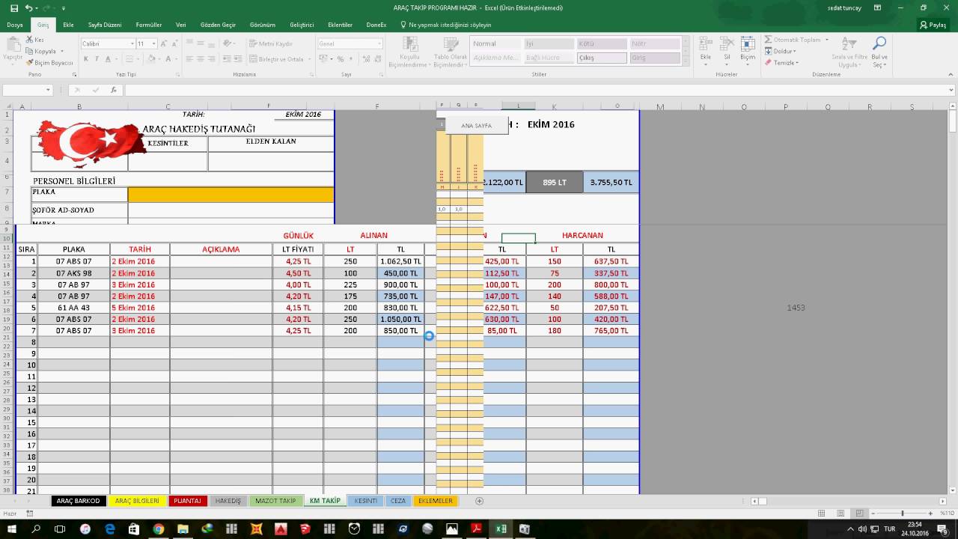Click the Windows Start button
Image resolution: width=958 pixels, height=539 pixels.
(11, 529)
